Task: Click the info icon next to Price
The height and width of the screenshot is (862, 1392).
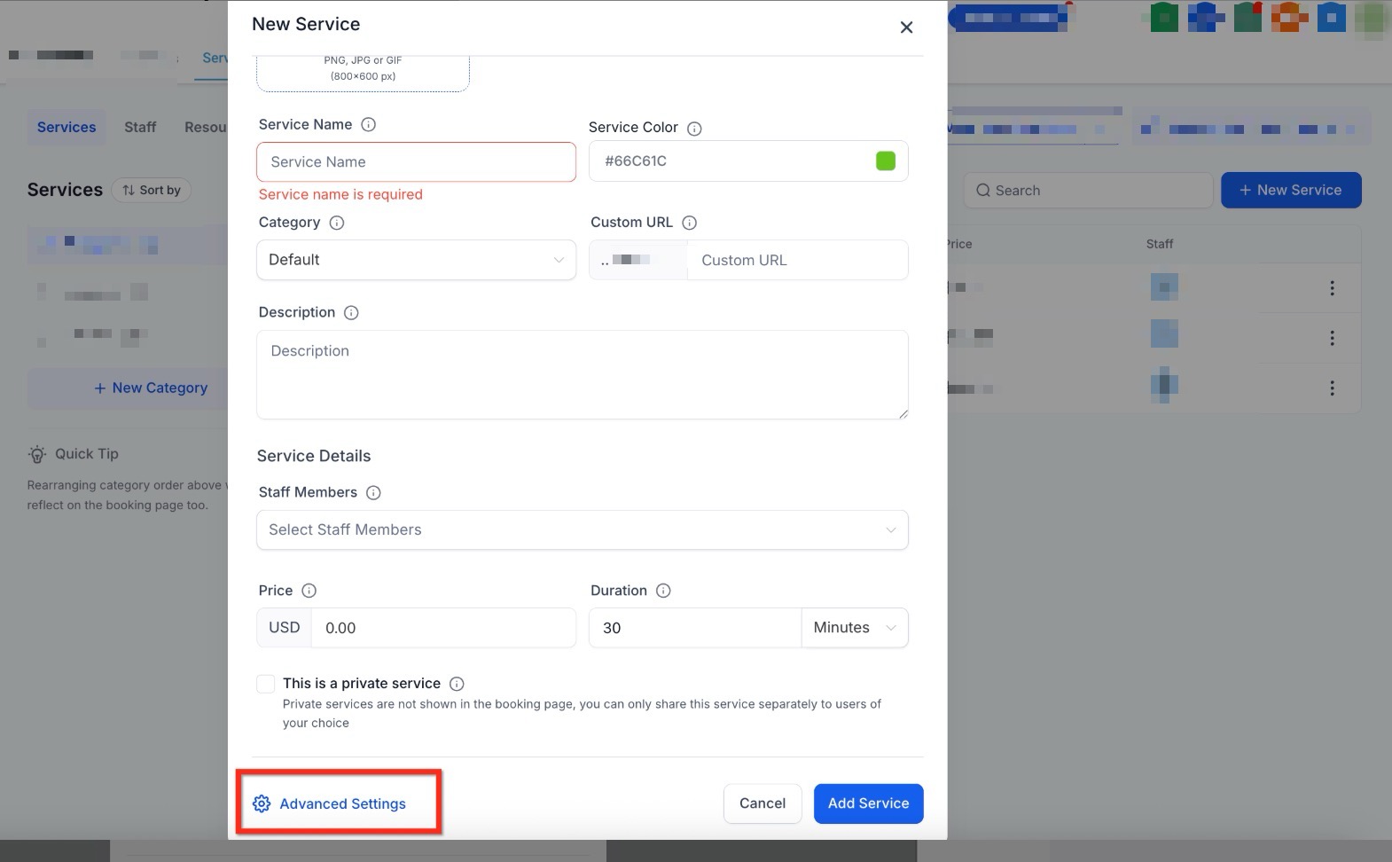Action: point(309,592)
